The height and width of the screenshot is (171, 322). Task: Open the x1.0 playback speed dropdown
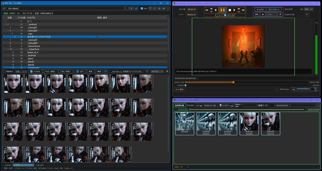click(x=198, y=105)
